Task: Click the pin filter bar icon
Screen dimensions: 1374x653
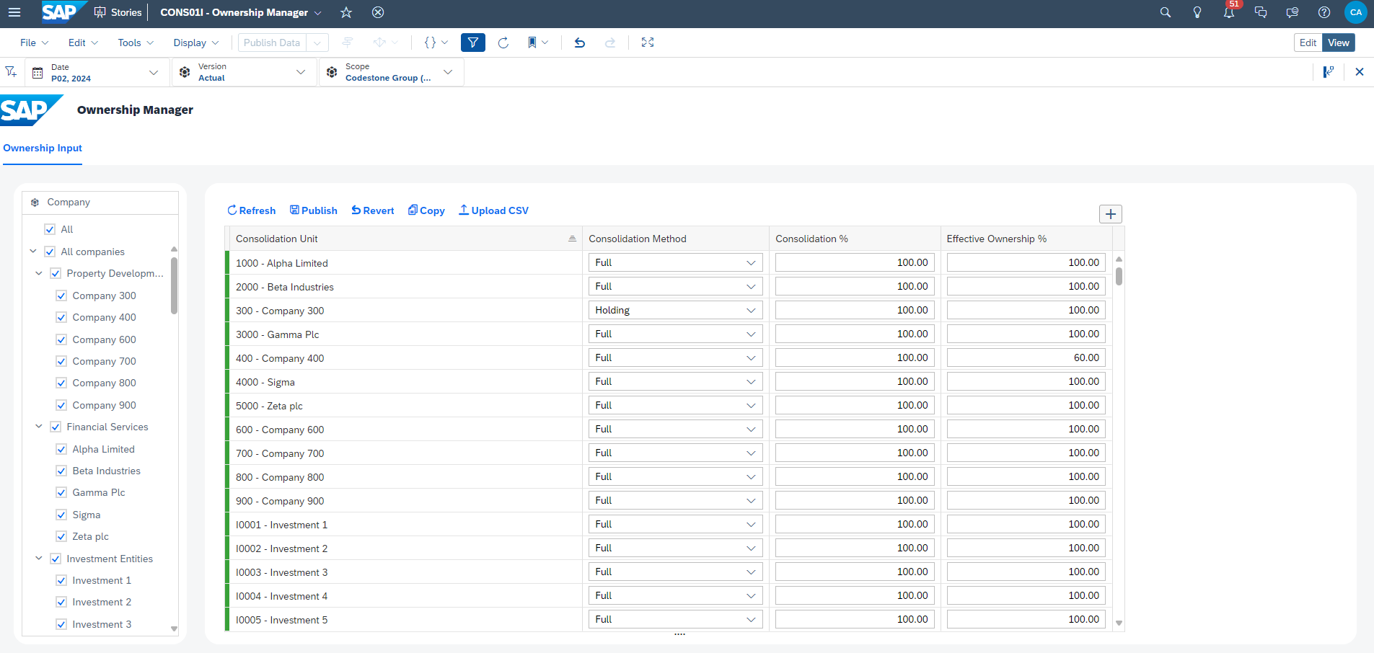Action: coord(1329,71)
